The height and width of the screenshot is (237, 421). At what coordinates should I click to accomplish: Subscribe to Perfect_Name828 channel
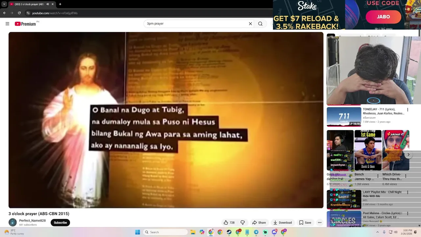point(60,223)
